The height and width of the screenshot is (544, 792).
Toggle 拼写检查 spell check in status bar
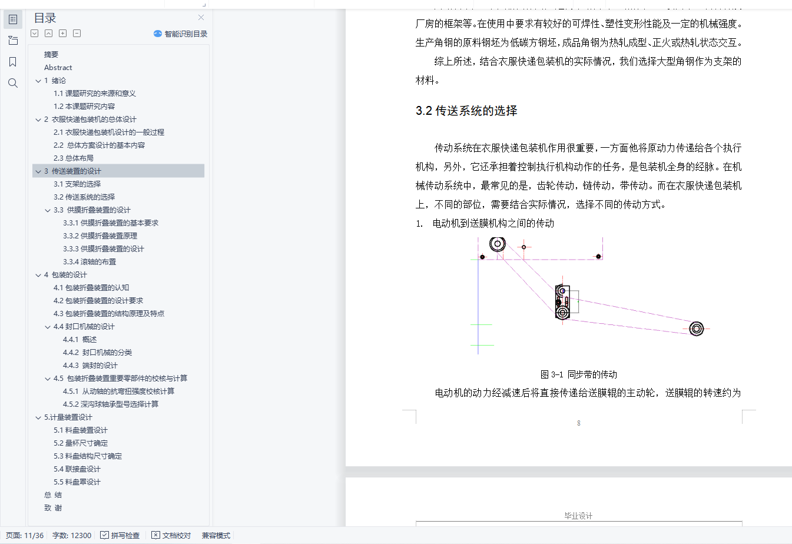(120, 535)
